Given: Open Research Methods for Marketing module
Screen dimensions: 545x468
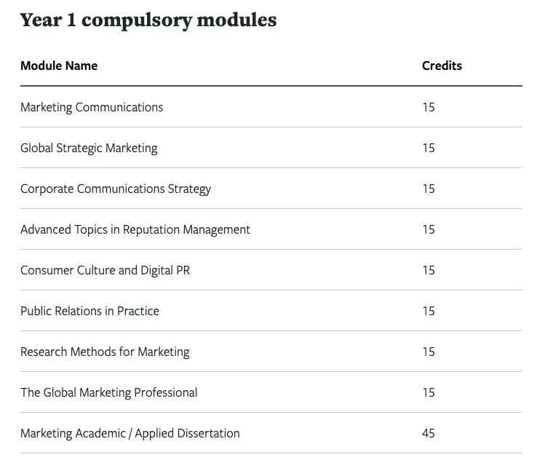Looking at the screenshot, I should point(105,352).
